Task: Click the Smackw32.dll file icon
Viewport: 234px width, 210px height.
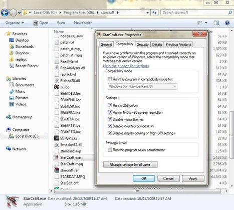Action: pos(57,145)
